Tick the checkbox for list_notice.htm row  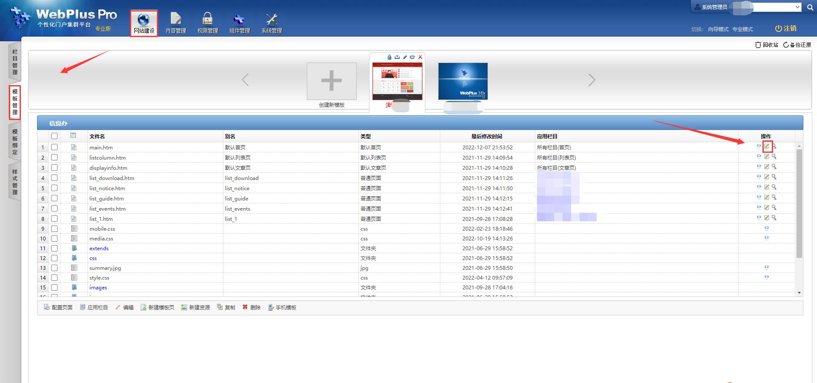pos(54,188)
